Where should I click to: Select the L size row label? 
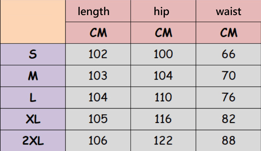point(33,98)
